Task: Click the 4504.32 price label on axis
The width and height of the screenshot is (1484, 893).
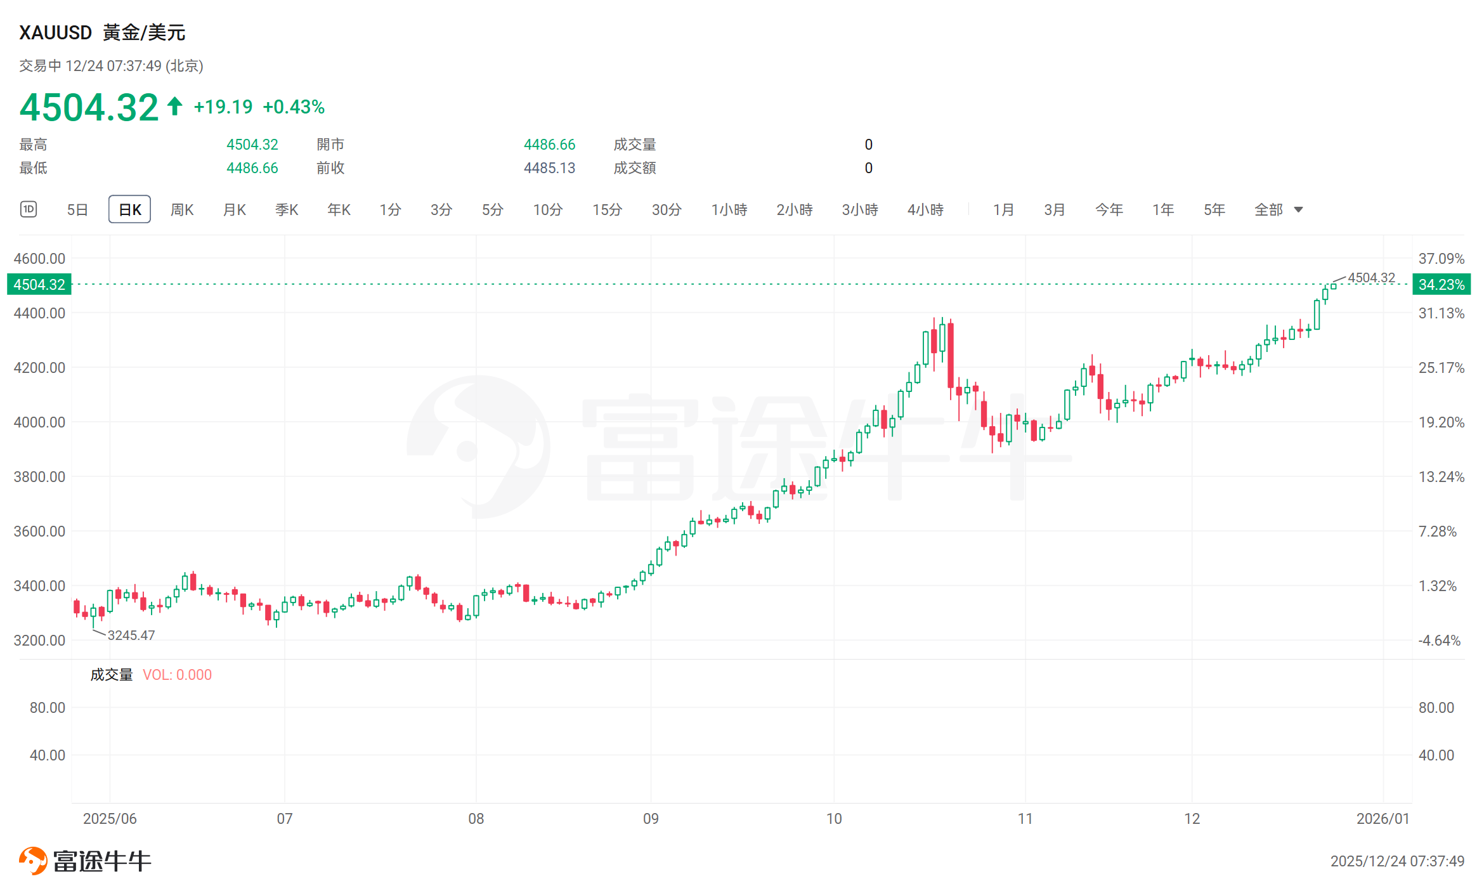Action: click(39, 284)
